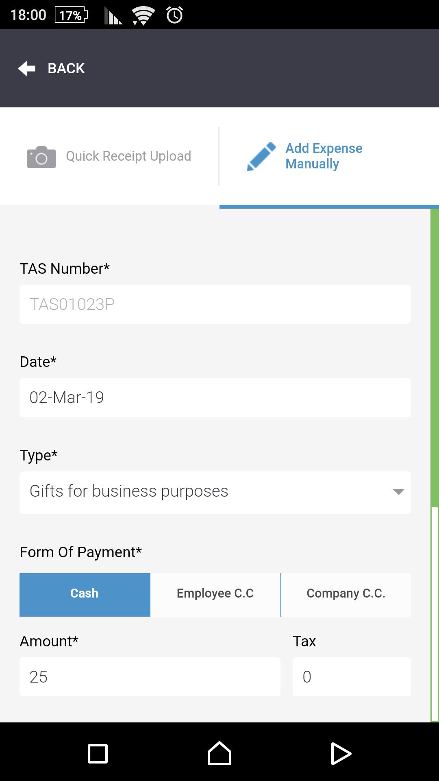Open the Date picker field
439x781 pixels.
coord(215,397)
